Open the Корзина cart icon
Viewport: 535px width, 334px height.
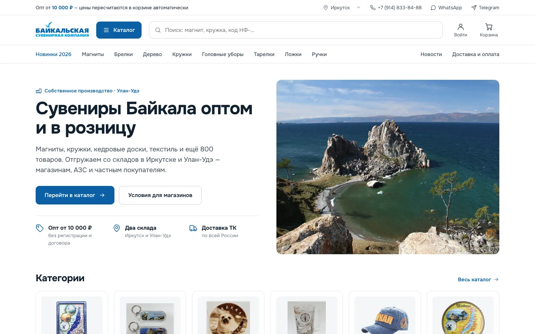489,30
